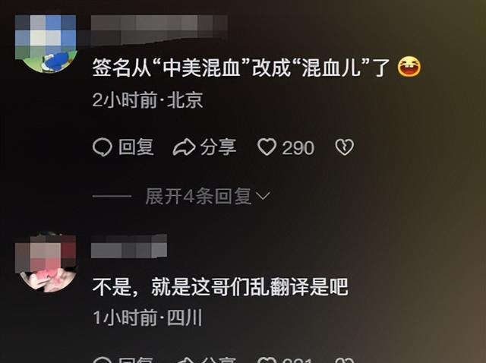Tap the partly visible reply icon below Sichuan comment
The image size is (486, 363).
(102, 360)
